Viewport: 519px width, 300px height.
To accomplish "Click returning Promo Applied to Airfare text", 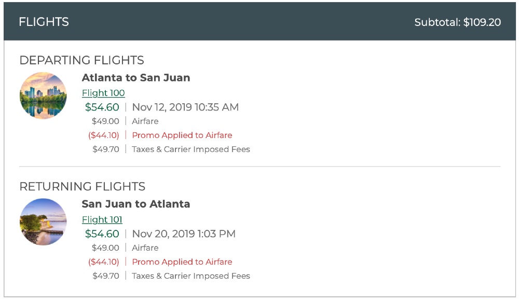I will [x=182, y=262].
